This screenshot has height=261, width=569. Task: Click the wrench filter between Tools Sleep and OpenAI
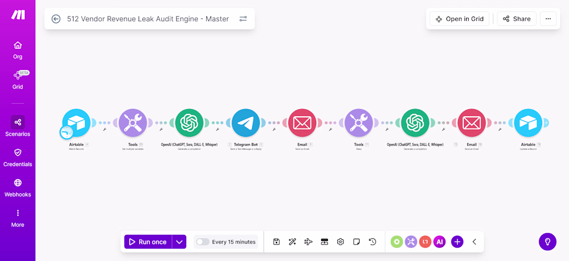(387, 129)
